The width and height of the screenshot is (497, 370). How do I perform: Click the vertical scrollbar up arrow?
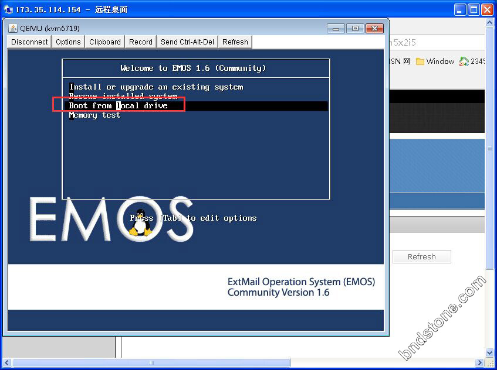pos(489,22)
